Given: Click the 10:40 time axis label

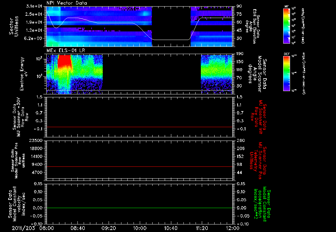Looking at the screenshot, I should [171, 228].
